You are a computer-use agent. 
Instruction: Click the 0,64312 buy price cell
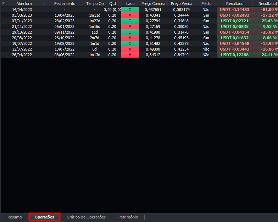point(153,55)
